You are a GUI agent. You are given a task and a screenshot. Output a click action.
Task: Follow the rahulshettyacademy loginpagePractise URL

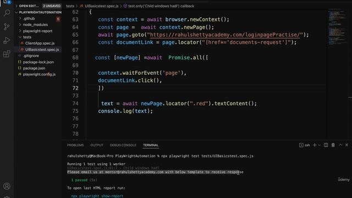(x=225, y=35)
